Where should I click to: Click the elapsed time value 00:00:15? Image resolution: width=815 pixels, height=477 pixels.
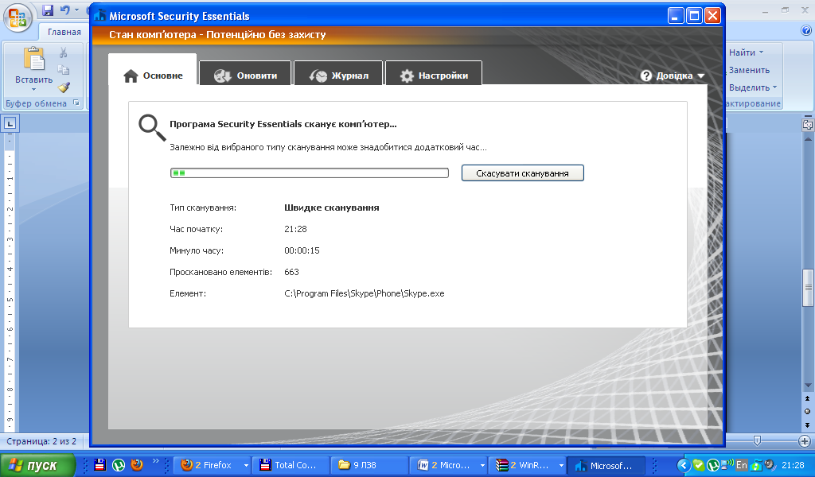[x=302, y=250]
